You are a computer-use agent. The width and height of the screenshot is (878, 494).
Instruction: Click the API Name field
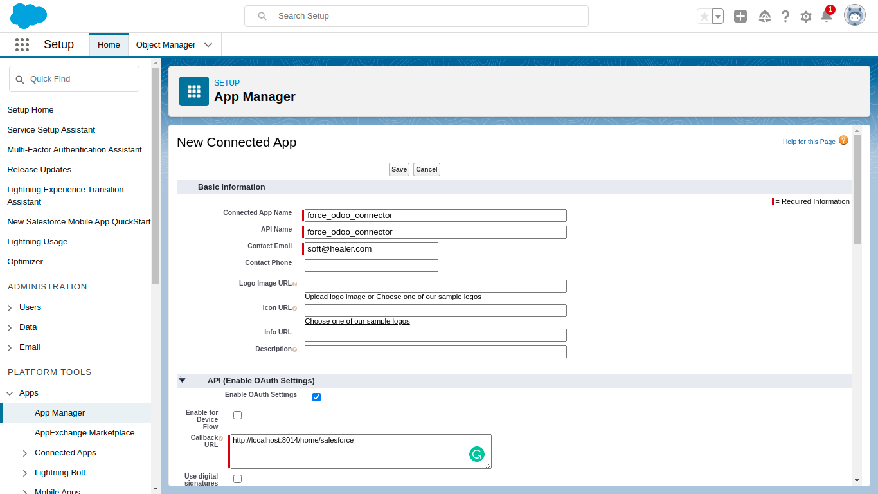pos(436,232)
